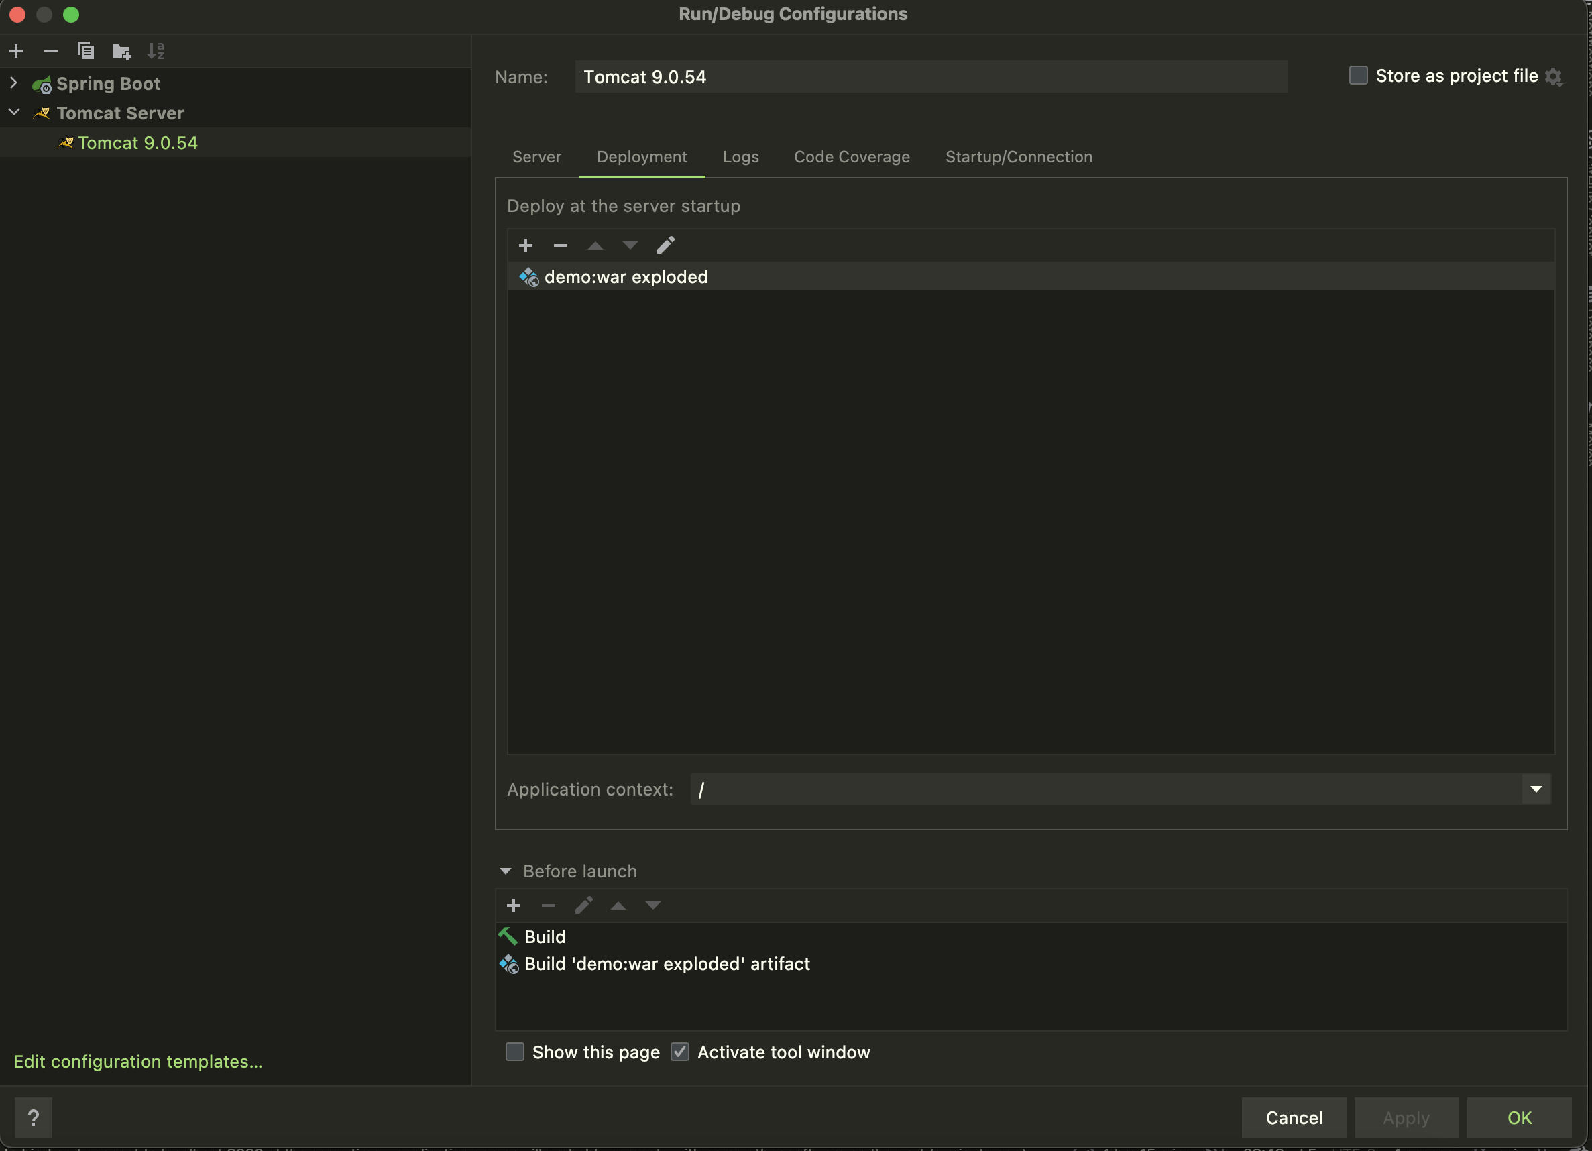The image size is (1592, 1151).
Task: Open Store as project file gear settings
Action: click(1553, 76)
